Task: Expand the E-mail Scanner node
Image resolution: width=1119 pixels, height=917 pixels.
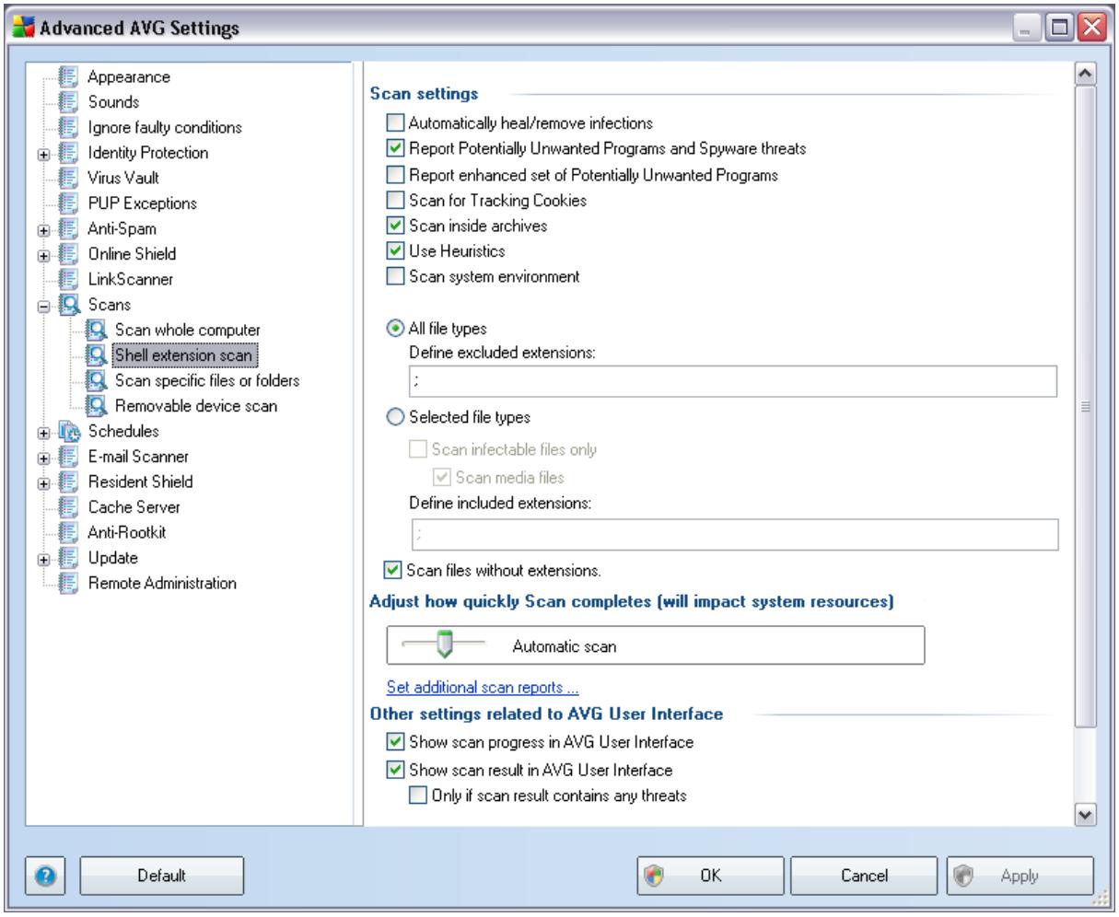Action: point(43,458)
